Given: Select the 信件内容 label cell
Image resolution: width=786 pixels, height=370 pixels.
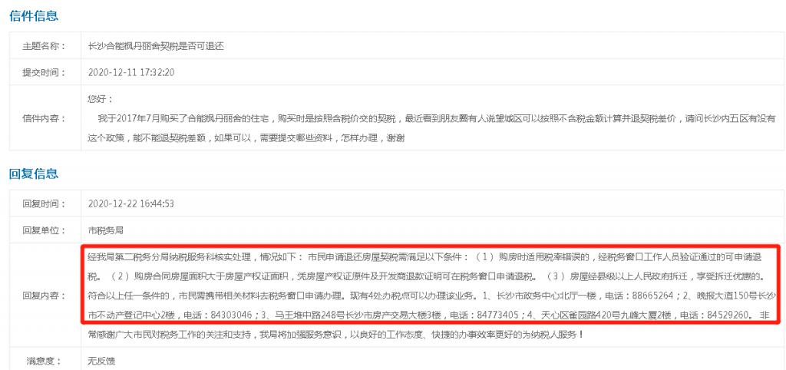Looking at the screenshot, I should pyautogui.click(x=45, y=118).
